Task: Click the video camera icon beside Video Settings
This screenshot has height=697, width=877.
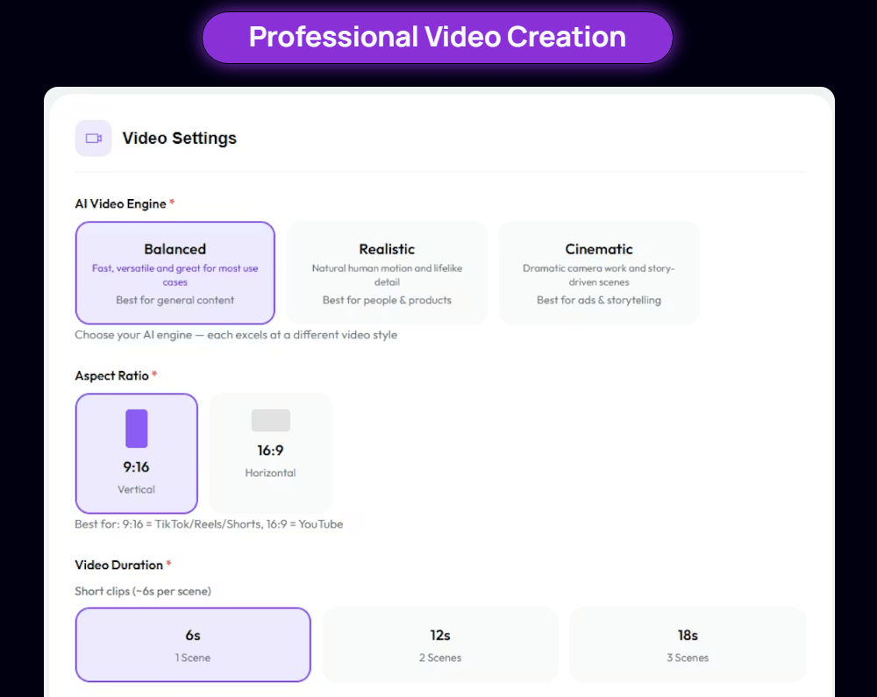Action: tap(93, 138)
